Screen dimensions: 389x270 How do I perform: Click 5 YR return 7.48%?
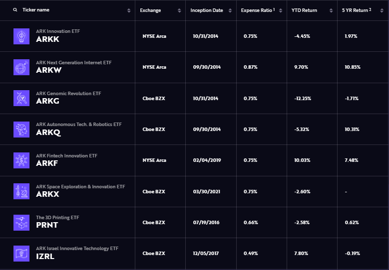(x=352, y=160)
